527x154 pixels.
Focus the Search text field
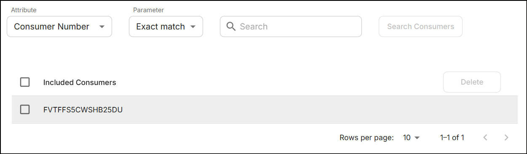291,27
